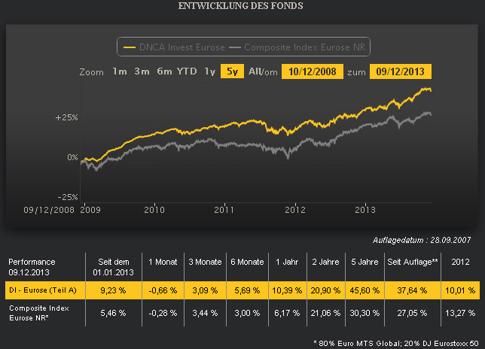Set chart zoom to 6m
The width and height of the screenshot is (485, 349).
click(164, 71)
